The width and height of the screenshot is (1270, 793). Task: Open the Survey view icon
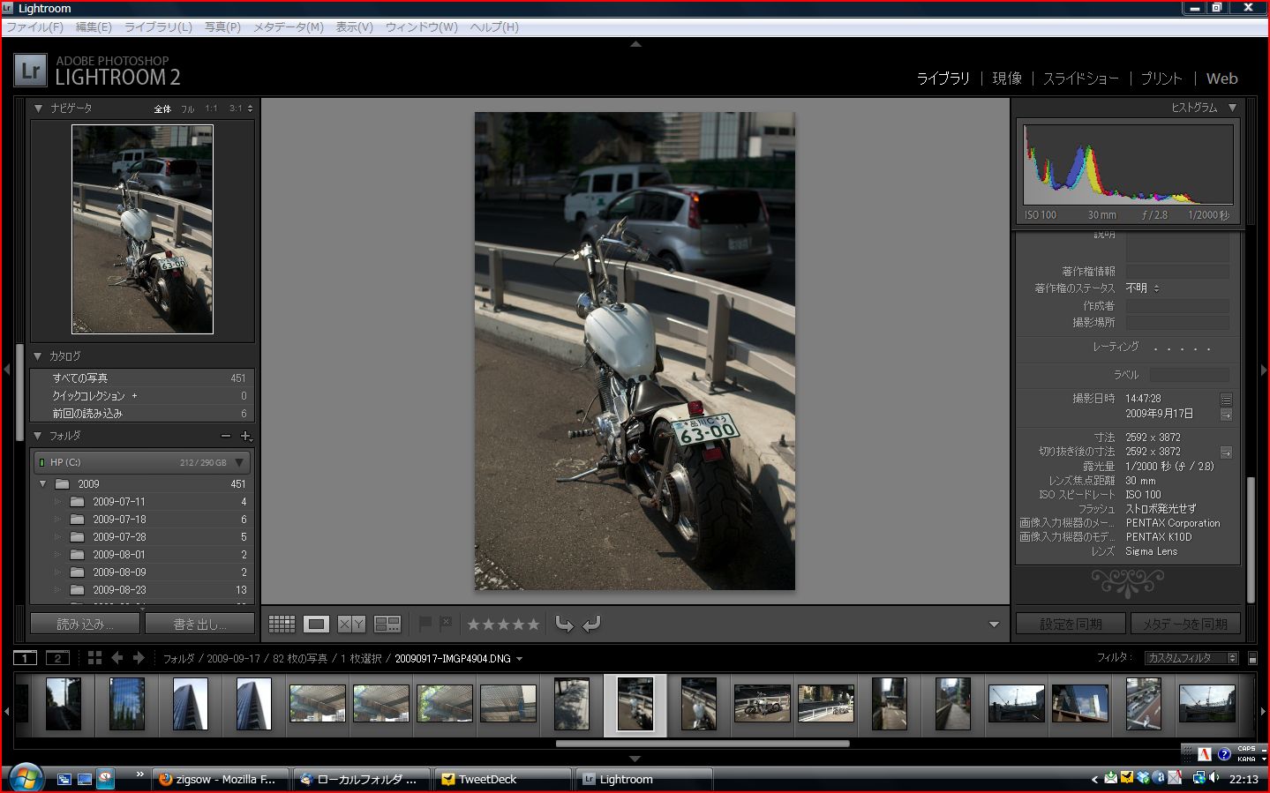point(387,625)
